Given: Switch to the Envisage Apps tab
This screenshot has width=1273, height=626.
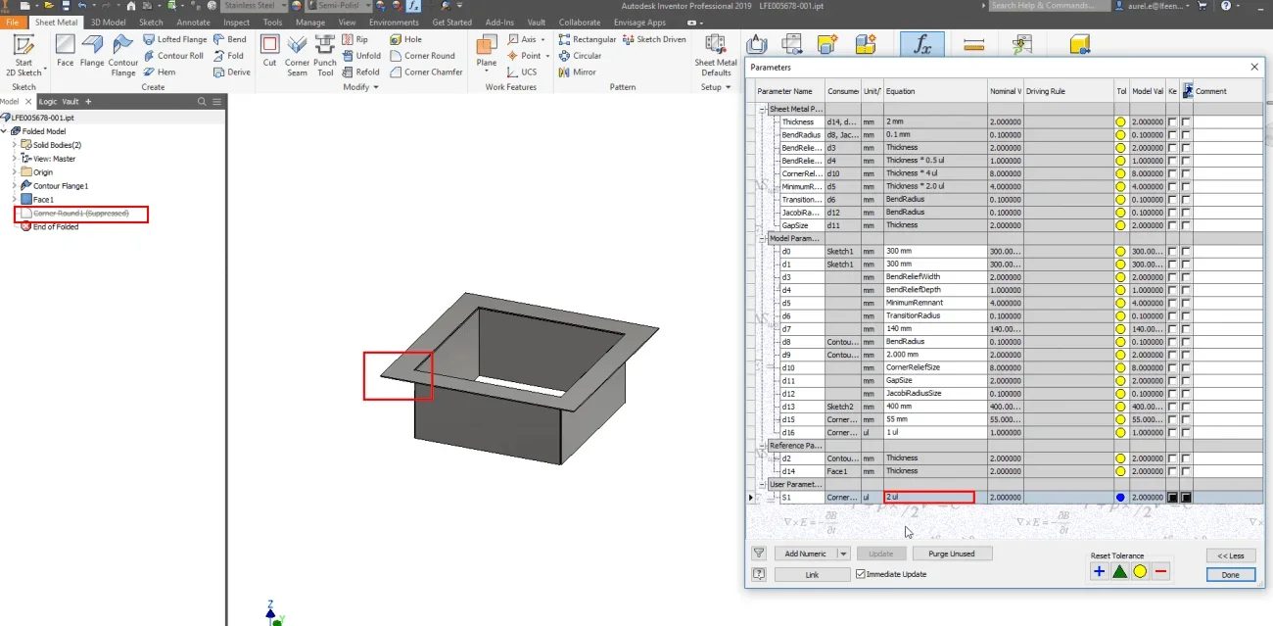Looking at the screenshot, I should tap(639, 22).
